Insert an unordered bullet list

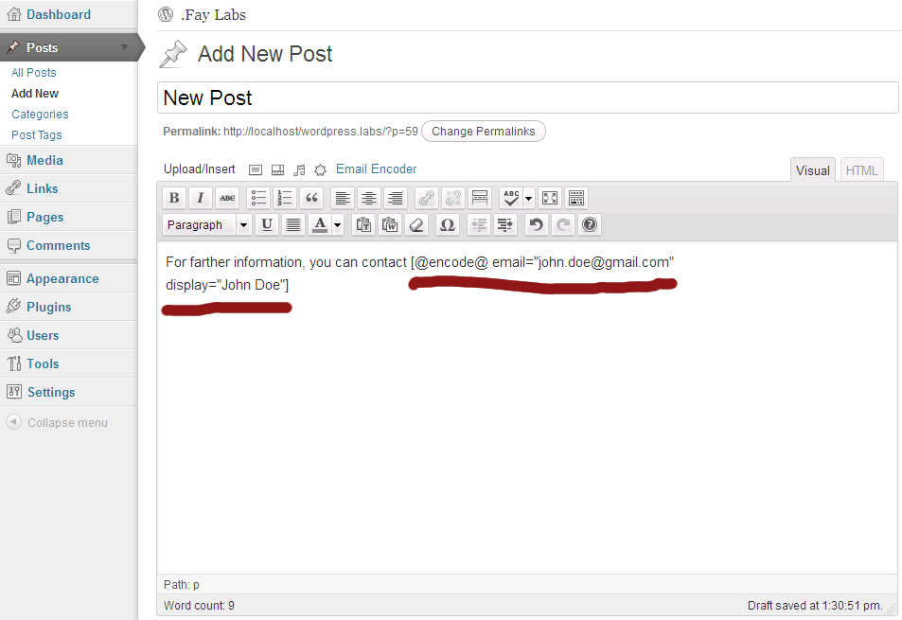click(259, 199)
